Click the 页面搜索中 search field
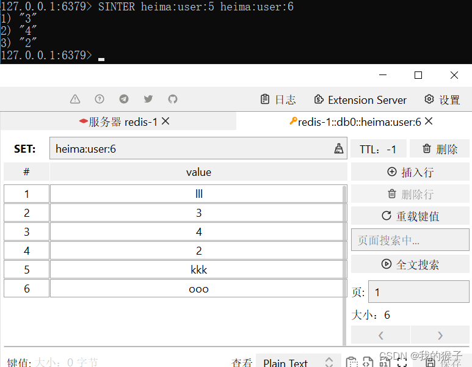 410,240
